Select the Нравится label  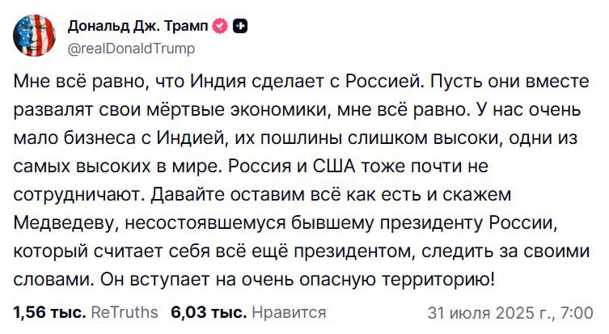[289, 312]
